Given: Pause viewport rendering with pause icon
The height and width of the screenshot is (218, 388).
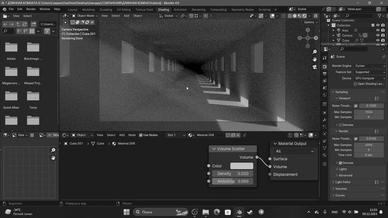Looking at the screenshot, I should tap(316, 16).
